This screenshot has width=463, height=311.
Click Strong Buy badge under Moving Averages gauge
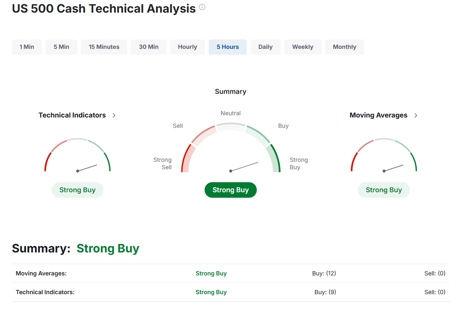tap(384, 190)
